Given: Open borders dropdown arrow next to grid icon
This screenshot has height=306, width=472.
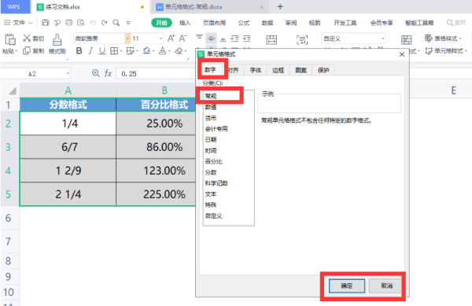Looking at the screenshot, I should tap(121, 51).
